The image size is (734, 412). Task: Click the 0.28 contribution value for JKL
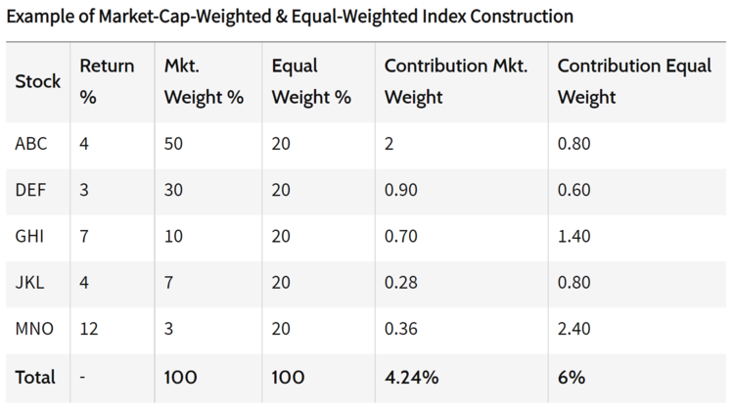click(x=402, y=283)
